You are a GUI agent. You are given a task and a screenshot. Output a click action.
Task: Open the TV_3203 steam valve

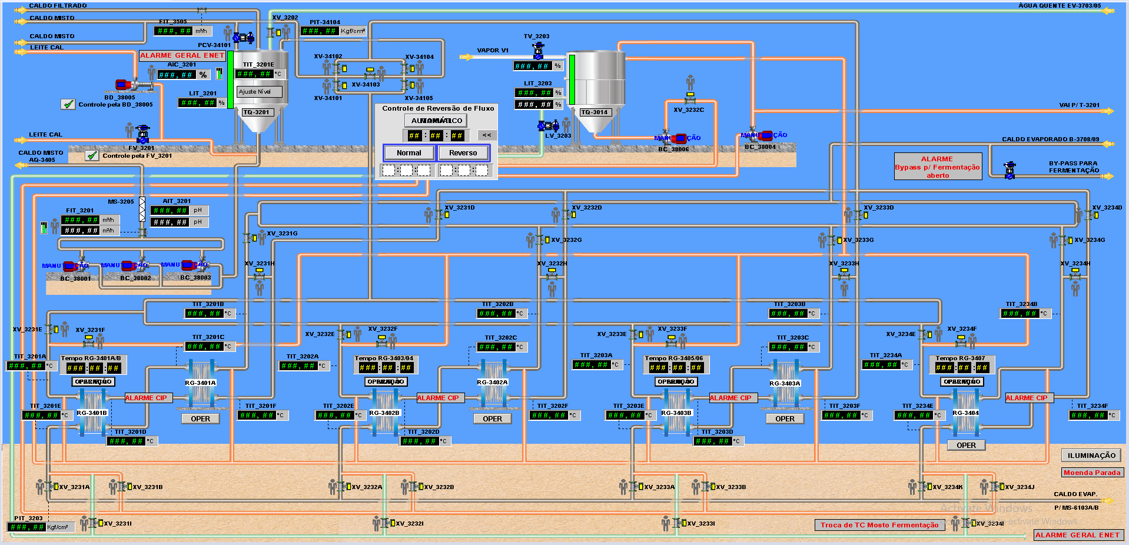tap(538, 51)
